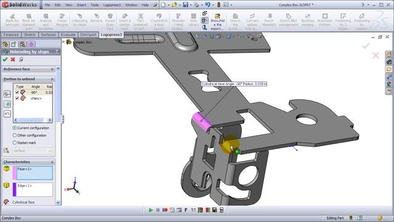Switch to the DimXpert tab
This screenshot has height=222, width=394.
coord(88,35)
